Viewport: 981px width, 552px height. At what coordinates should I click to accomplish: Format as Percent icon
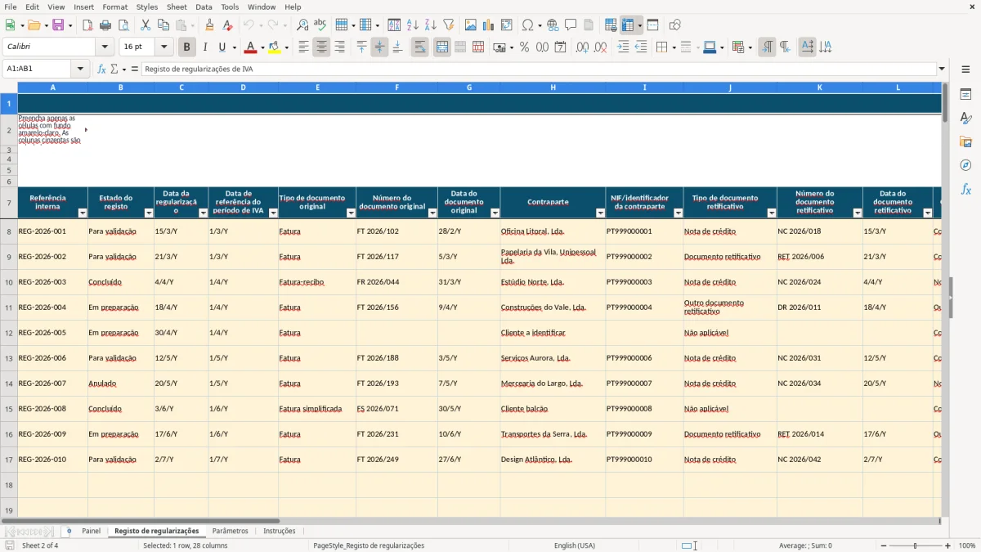click(x=524, y=47)
